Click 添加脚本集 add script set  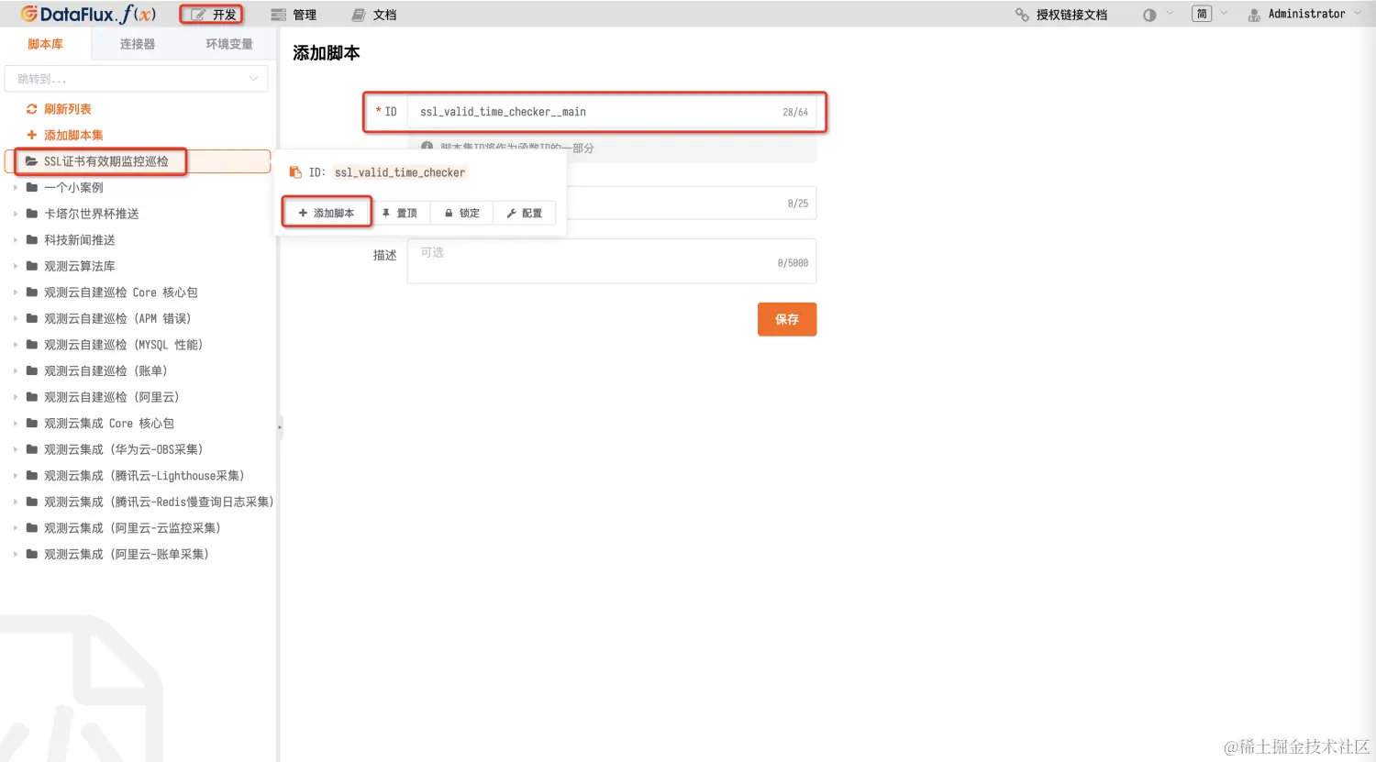coord(64,135)
